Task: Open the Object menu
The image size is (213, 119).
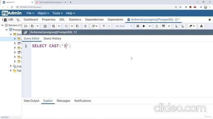Action: [x=43, y=13]
